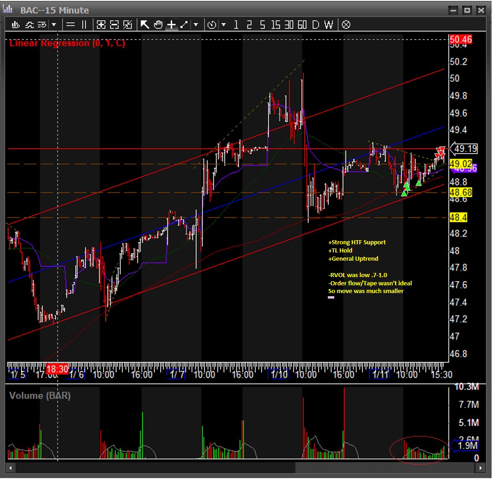Expand the chart settings dropdown arrow
The image size is (492, 479).
(x=54, y=25)
